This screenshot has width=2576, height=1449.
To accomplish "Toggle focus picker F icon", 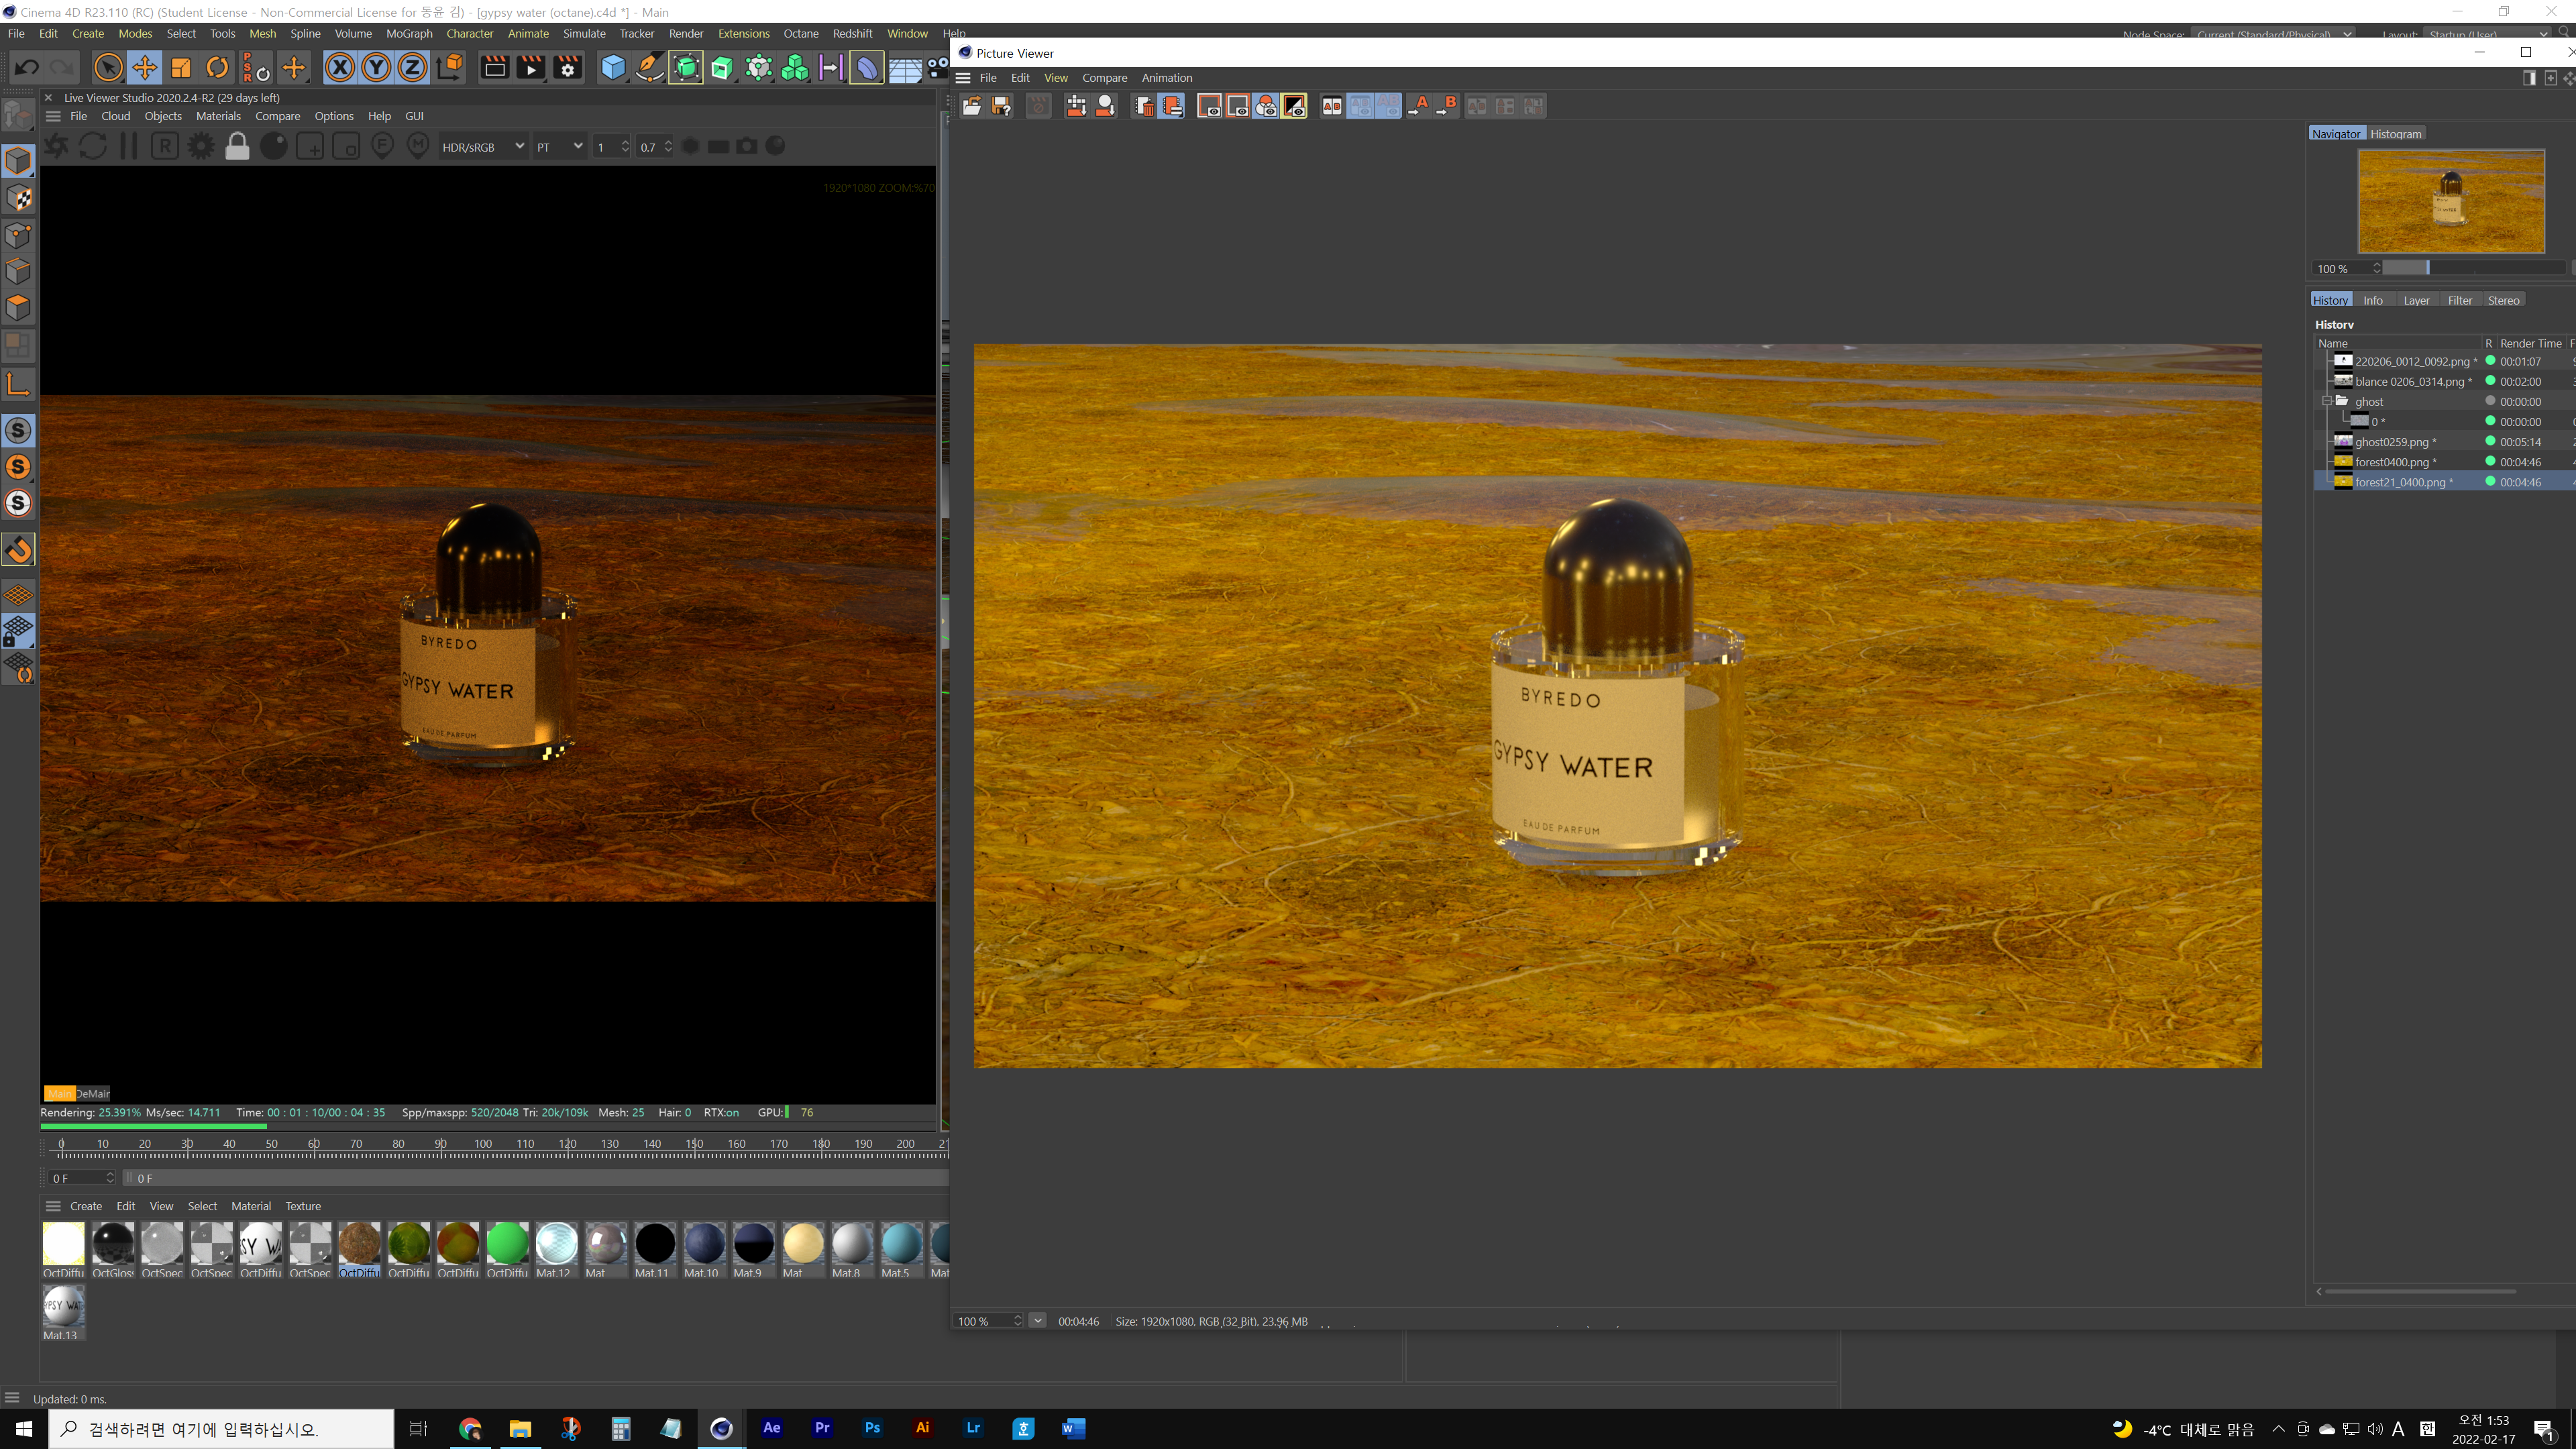I will 382,147.
